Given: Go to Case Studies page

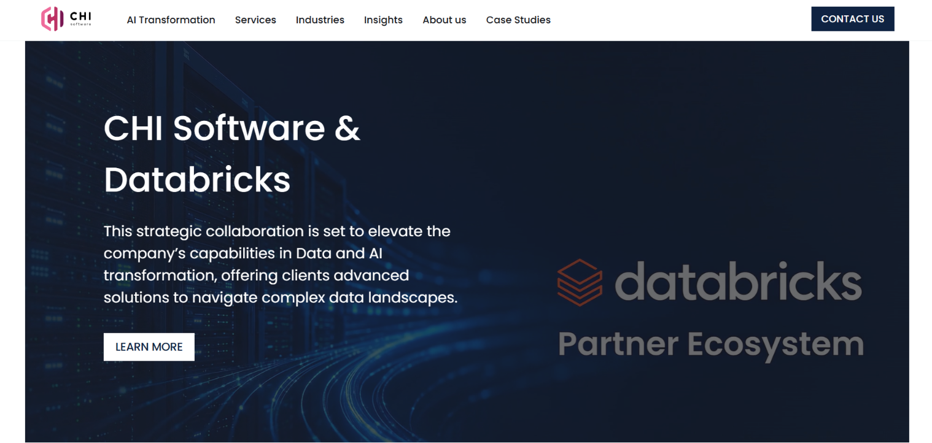Looking at the screenshot, I should tap(518, 20).
